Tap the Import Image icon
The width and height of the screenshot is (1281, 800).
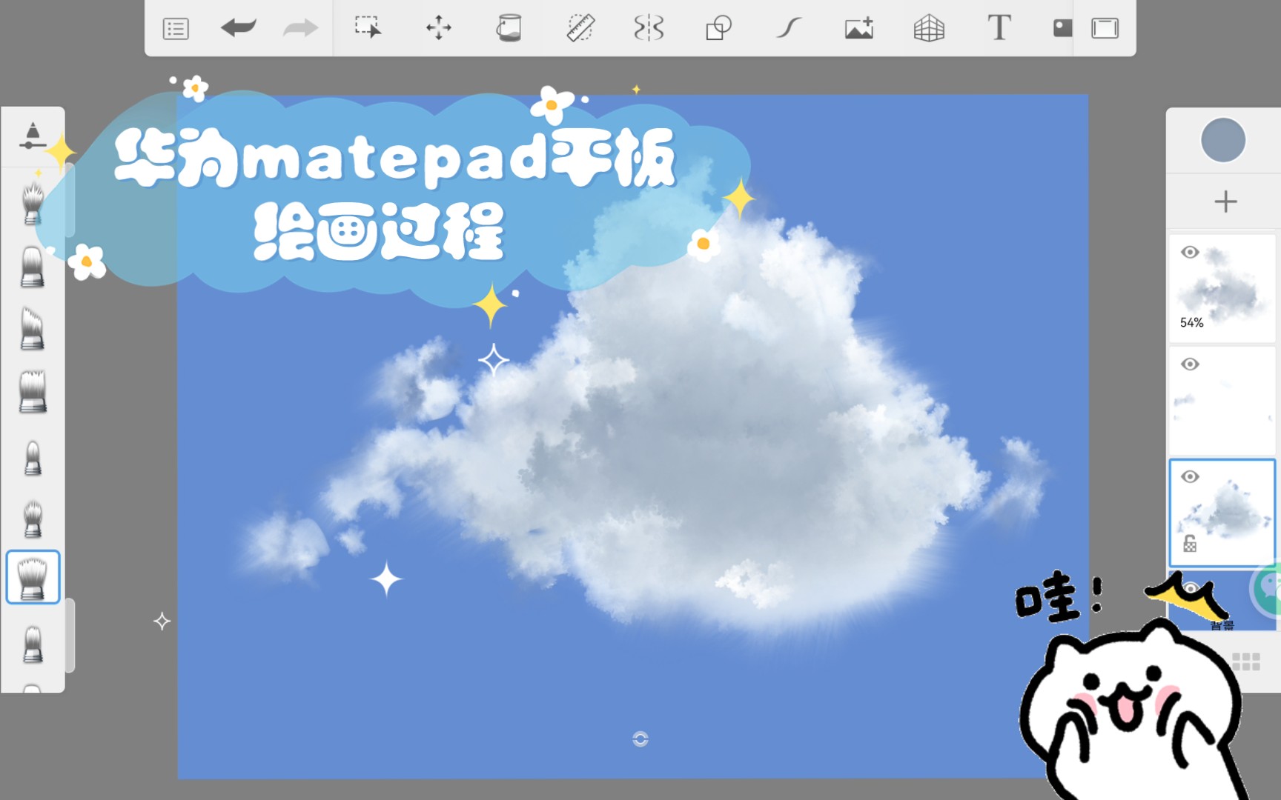coord(859,28)
